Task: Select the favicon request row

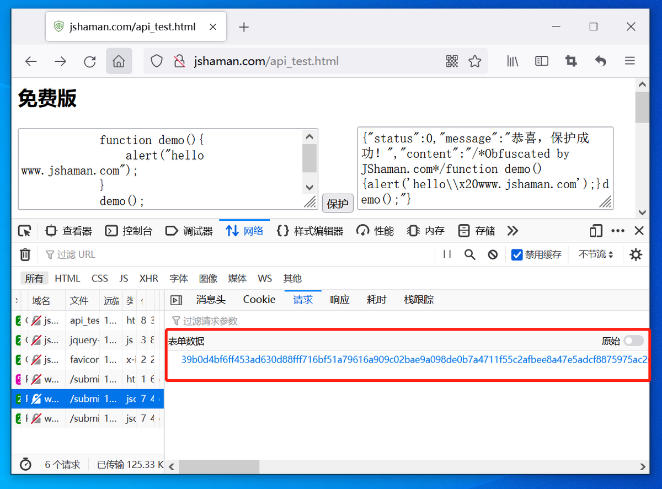Action: (x=87, y=360)
